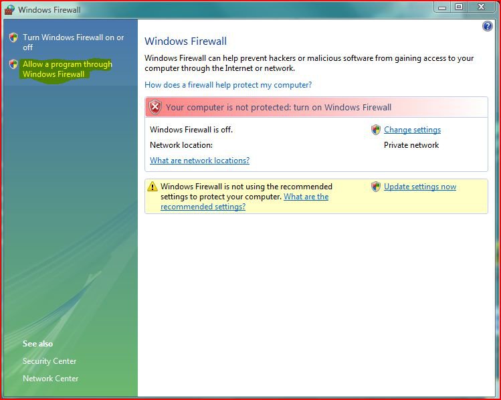Open How does a firewall help protect link

point(228,85)
